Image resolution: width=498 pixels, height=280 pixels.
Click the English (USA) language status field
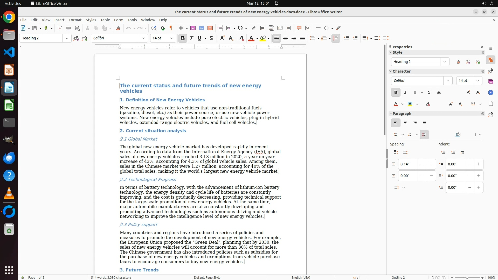(301, 277)
